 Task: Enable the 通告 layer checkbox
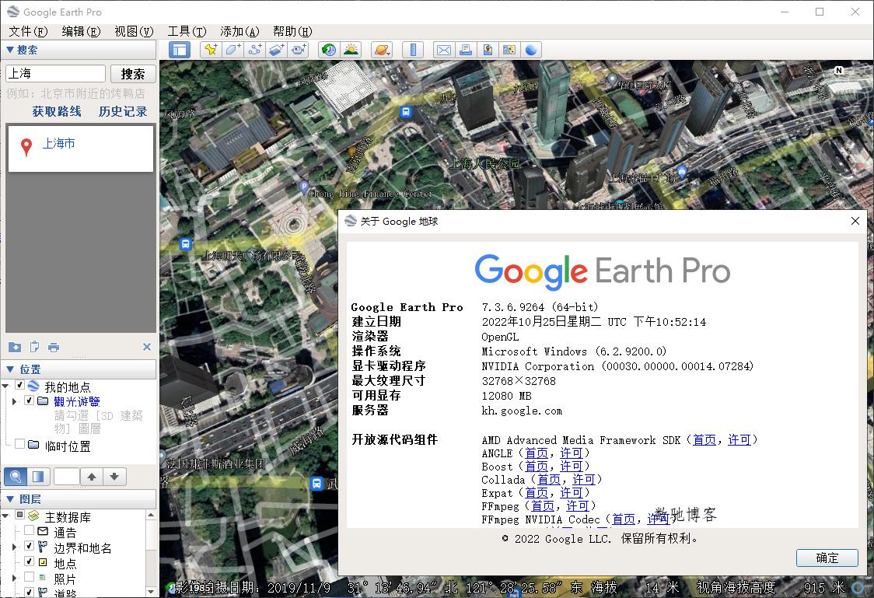tap(29, 530)
